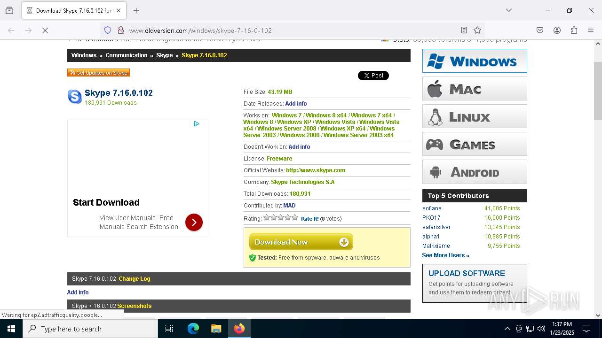Image resolution: width=602 pixels, height=338 pixels.
Task: Close the Download Skype browser tab
Action: pyautogui.click(x=119, y=10)
